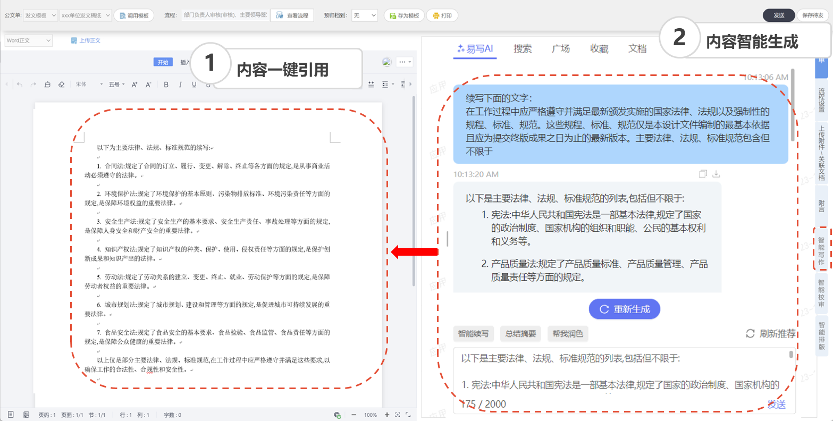Screen dimensions: 833x421
Task: Select the clear formatting eraser icon
Action: [61, 85]
